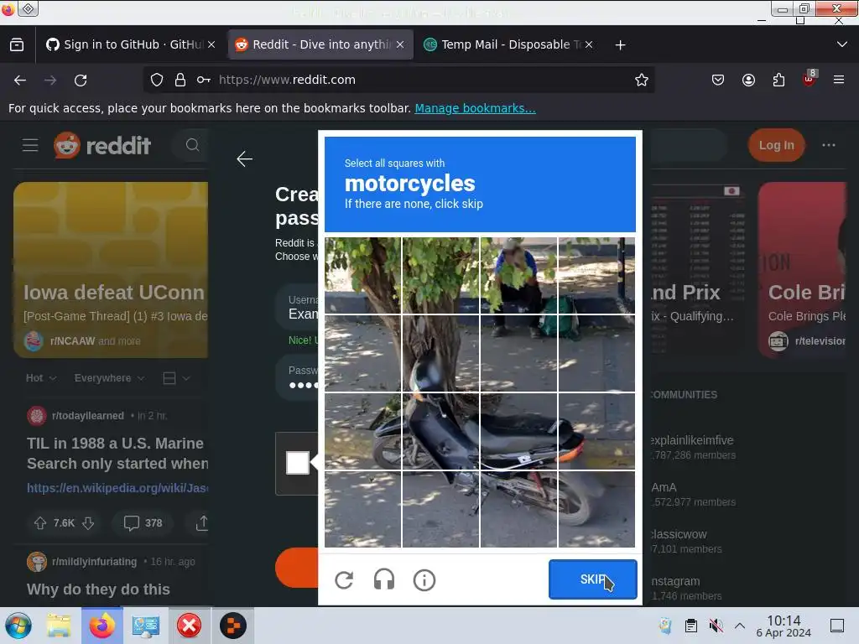Open the extensions puzzle icon

(778, 80)
